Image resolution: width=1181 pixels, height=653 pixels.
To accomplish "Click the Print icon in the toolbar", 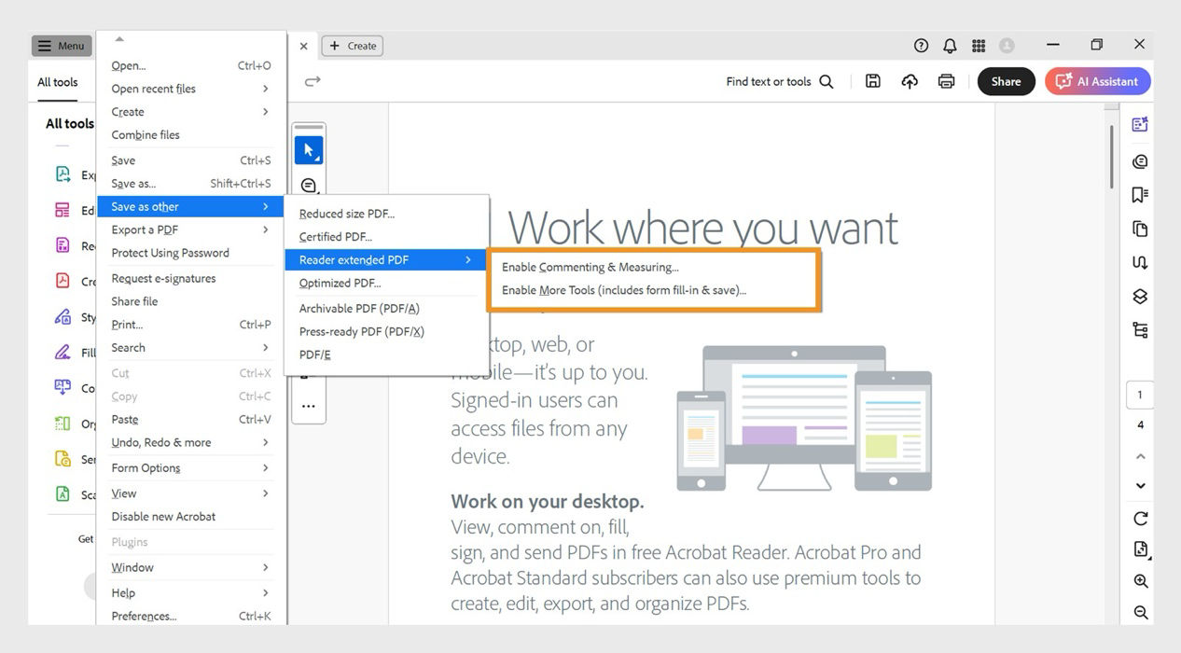I will pyautogui.click(x=946, y=81).
